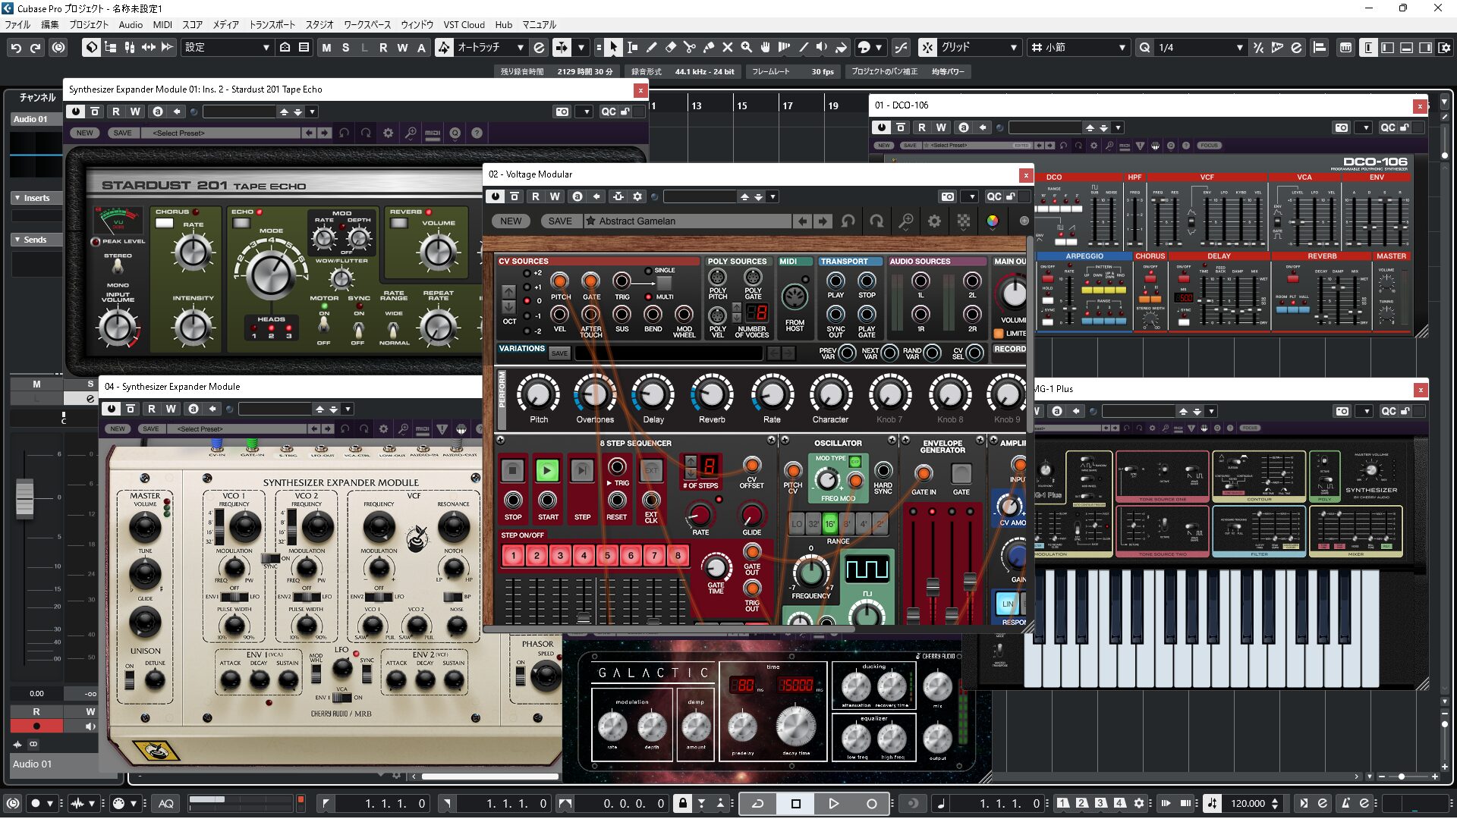
Task: Click the Perform Reverb knob
Action: [712, 394]
